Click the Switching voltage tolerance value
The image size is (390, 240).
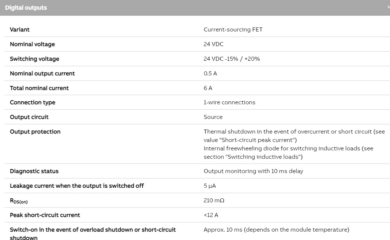click(232, 59)
